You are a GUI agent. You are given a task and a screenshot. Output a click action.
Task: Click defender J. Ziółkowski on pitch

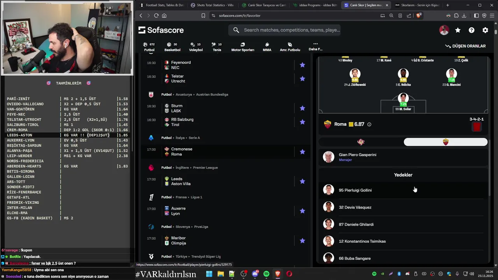355,77
